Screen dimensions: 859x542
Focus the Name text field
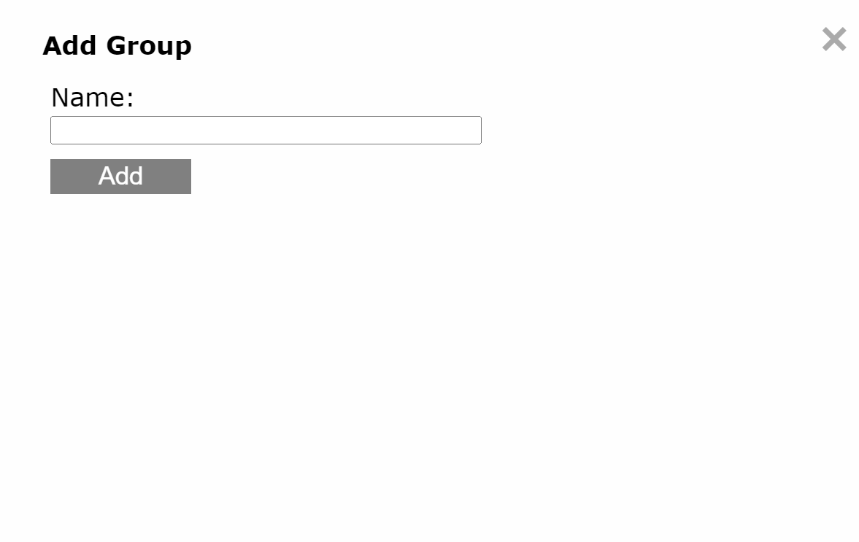click(266, 131)
